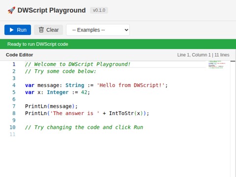236x177 pixels.
Task: Click the v0.1.0 version badge
Action: pos(99,10)
